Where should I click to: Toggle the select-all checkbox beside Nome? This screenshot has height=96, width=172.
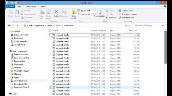[50, 30]
